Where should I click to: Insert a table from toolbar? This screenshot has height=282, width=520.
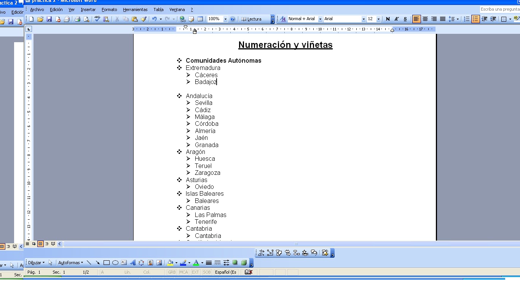point(200,19)
